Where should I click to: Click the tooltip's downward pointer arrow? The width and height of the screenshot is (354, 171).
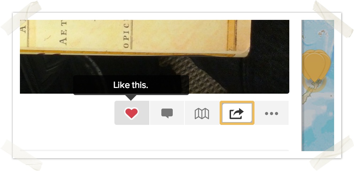(x=131, y=98)
